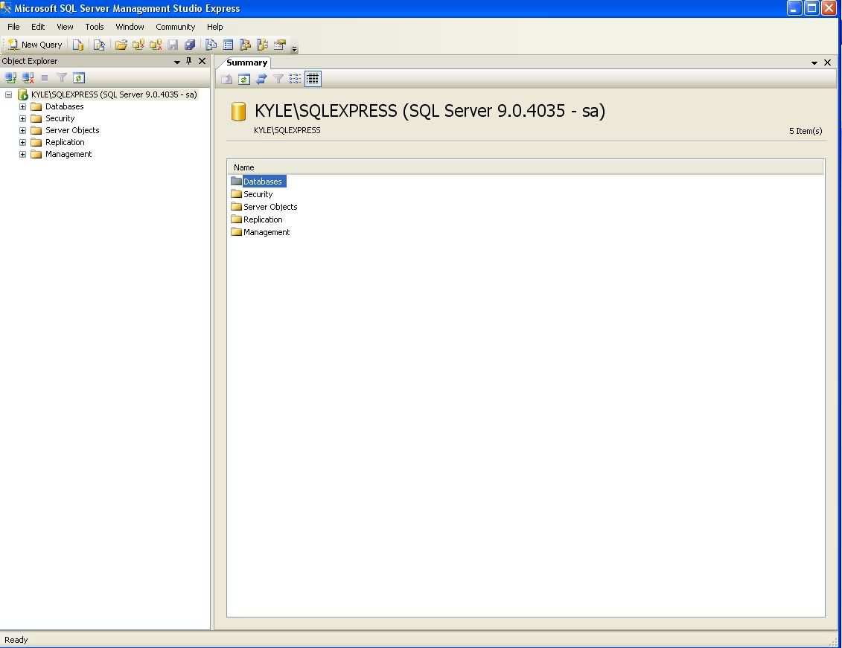Select Management folder in Summary list

click(x=266, y=232)
